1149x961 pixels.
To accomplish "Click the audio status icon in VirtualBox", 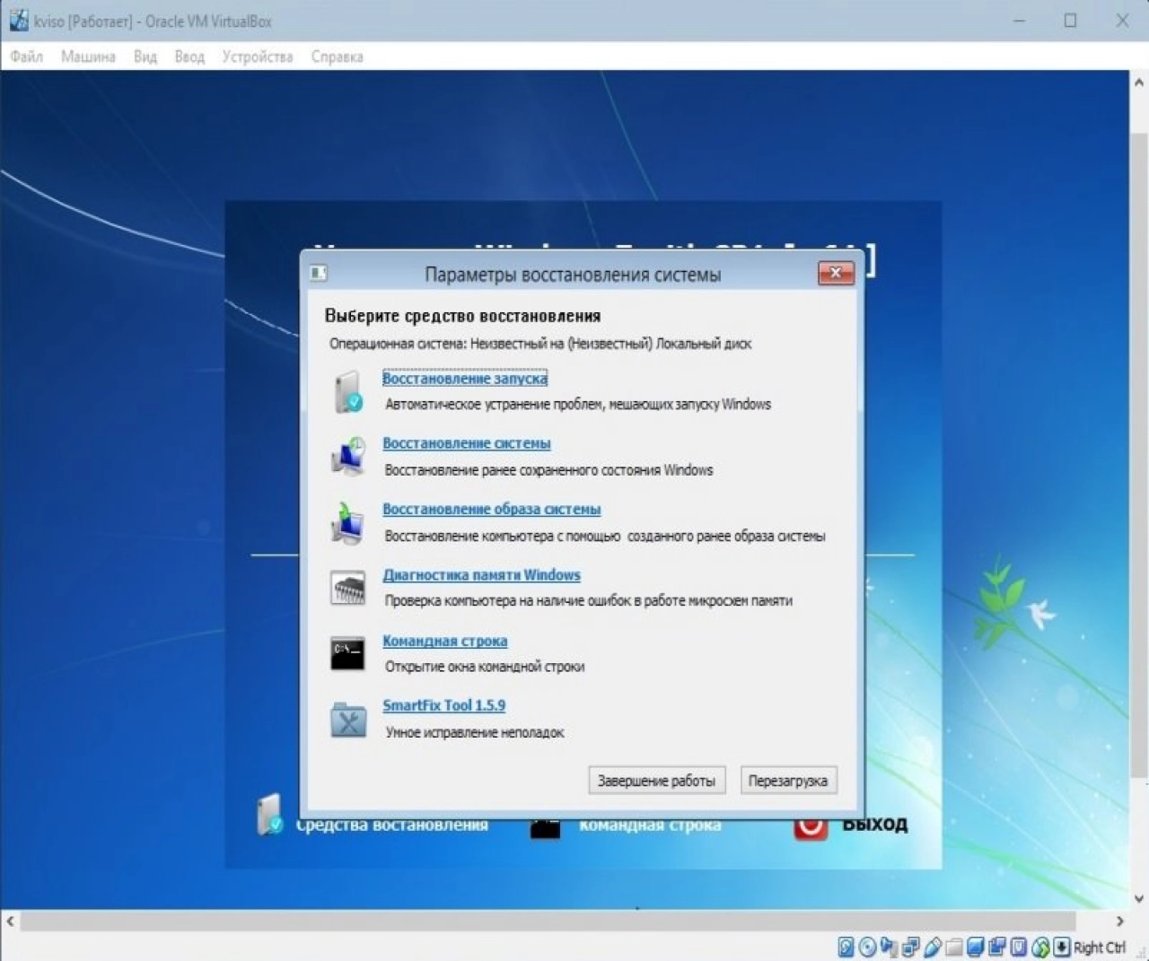I will 889,947.
